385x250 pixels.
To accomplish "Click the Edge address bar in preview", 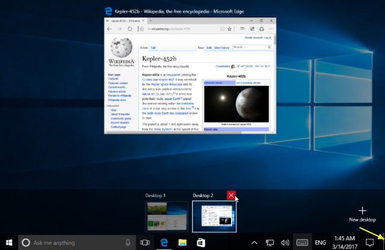I will click(x=179, y=29).
